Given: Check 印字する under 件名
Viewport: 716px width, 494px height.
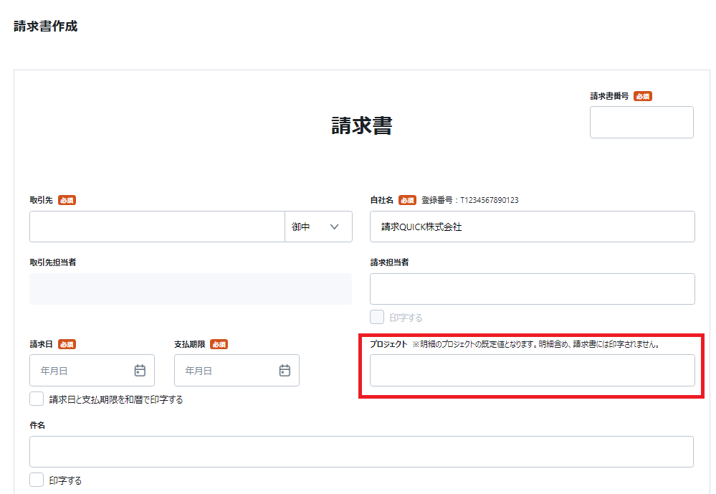Looking at the screenshot, I should (x=37, y=480).
